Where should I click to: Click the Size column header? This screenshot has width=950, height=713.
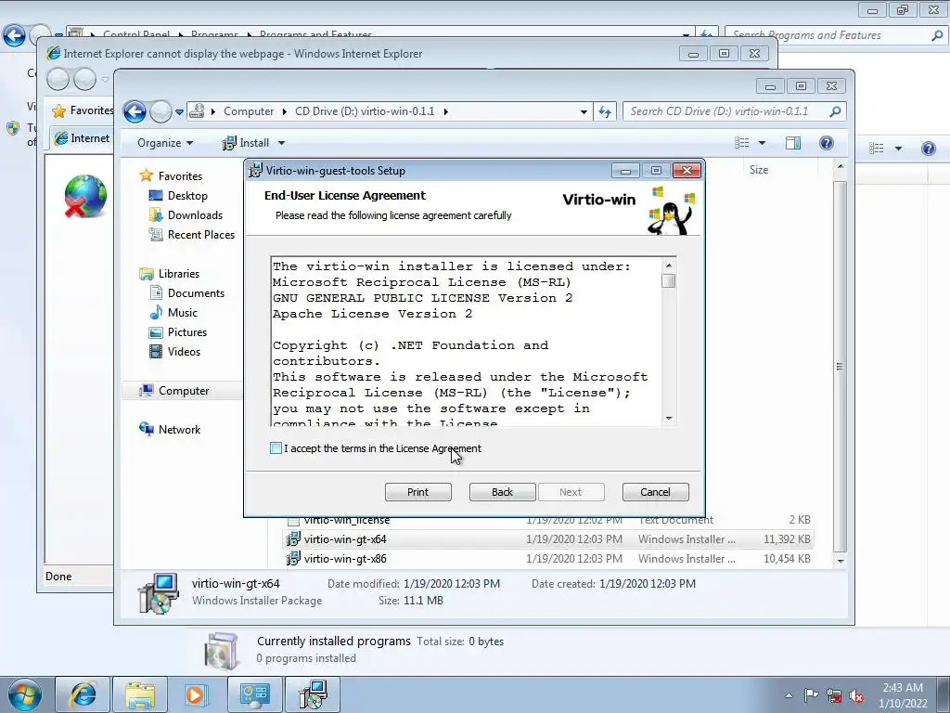pyautogui.click(x=759, y=170)
